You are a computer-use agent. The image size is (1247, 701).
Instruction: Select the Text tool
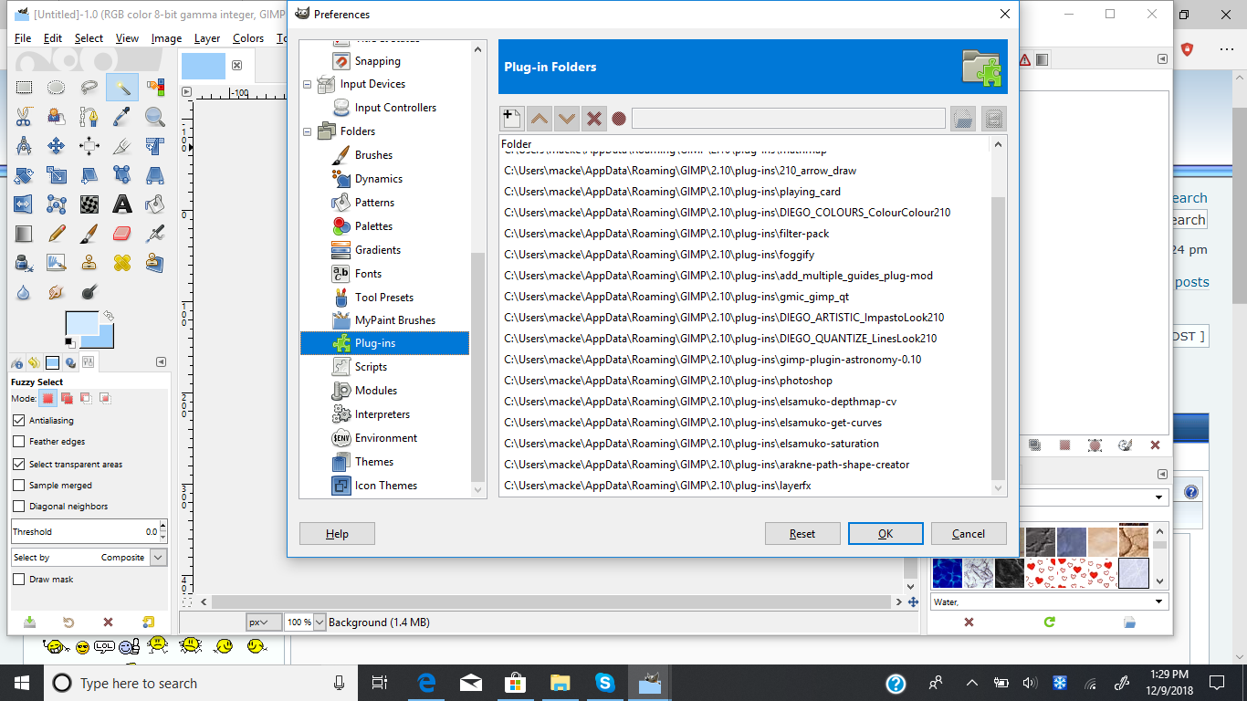[122, 204]
